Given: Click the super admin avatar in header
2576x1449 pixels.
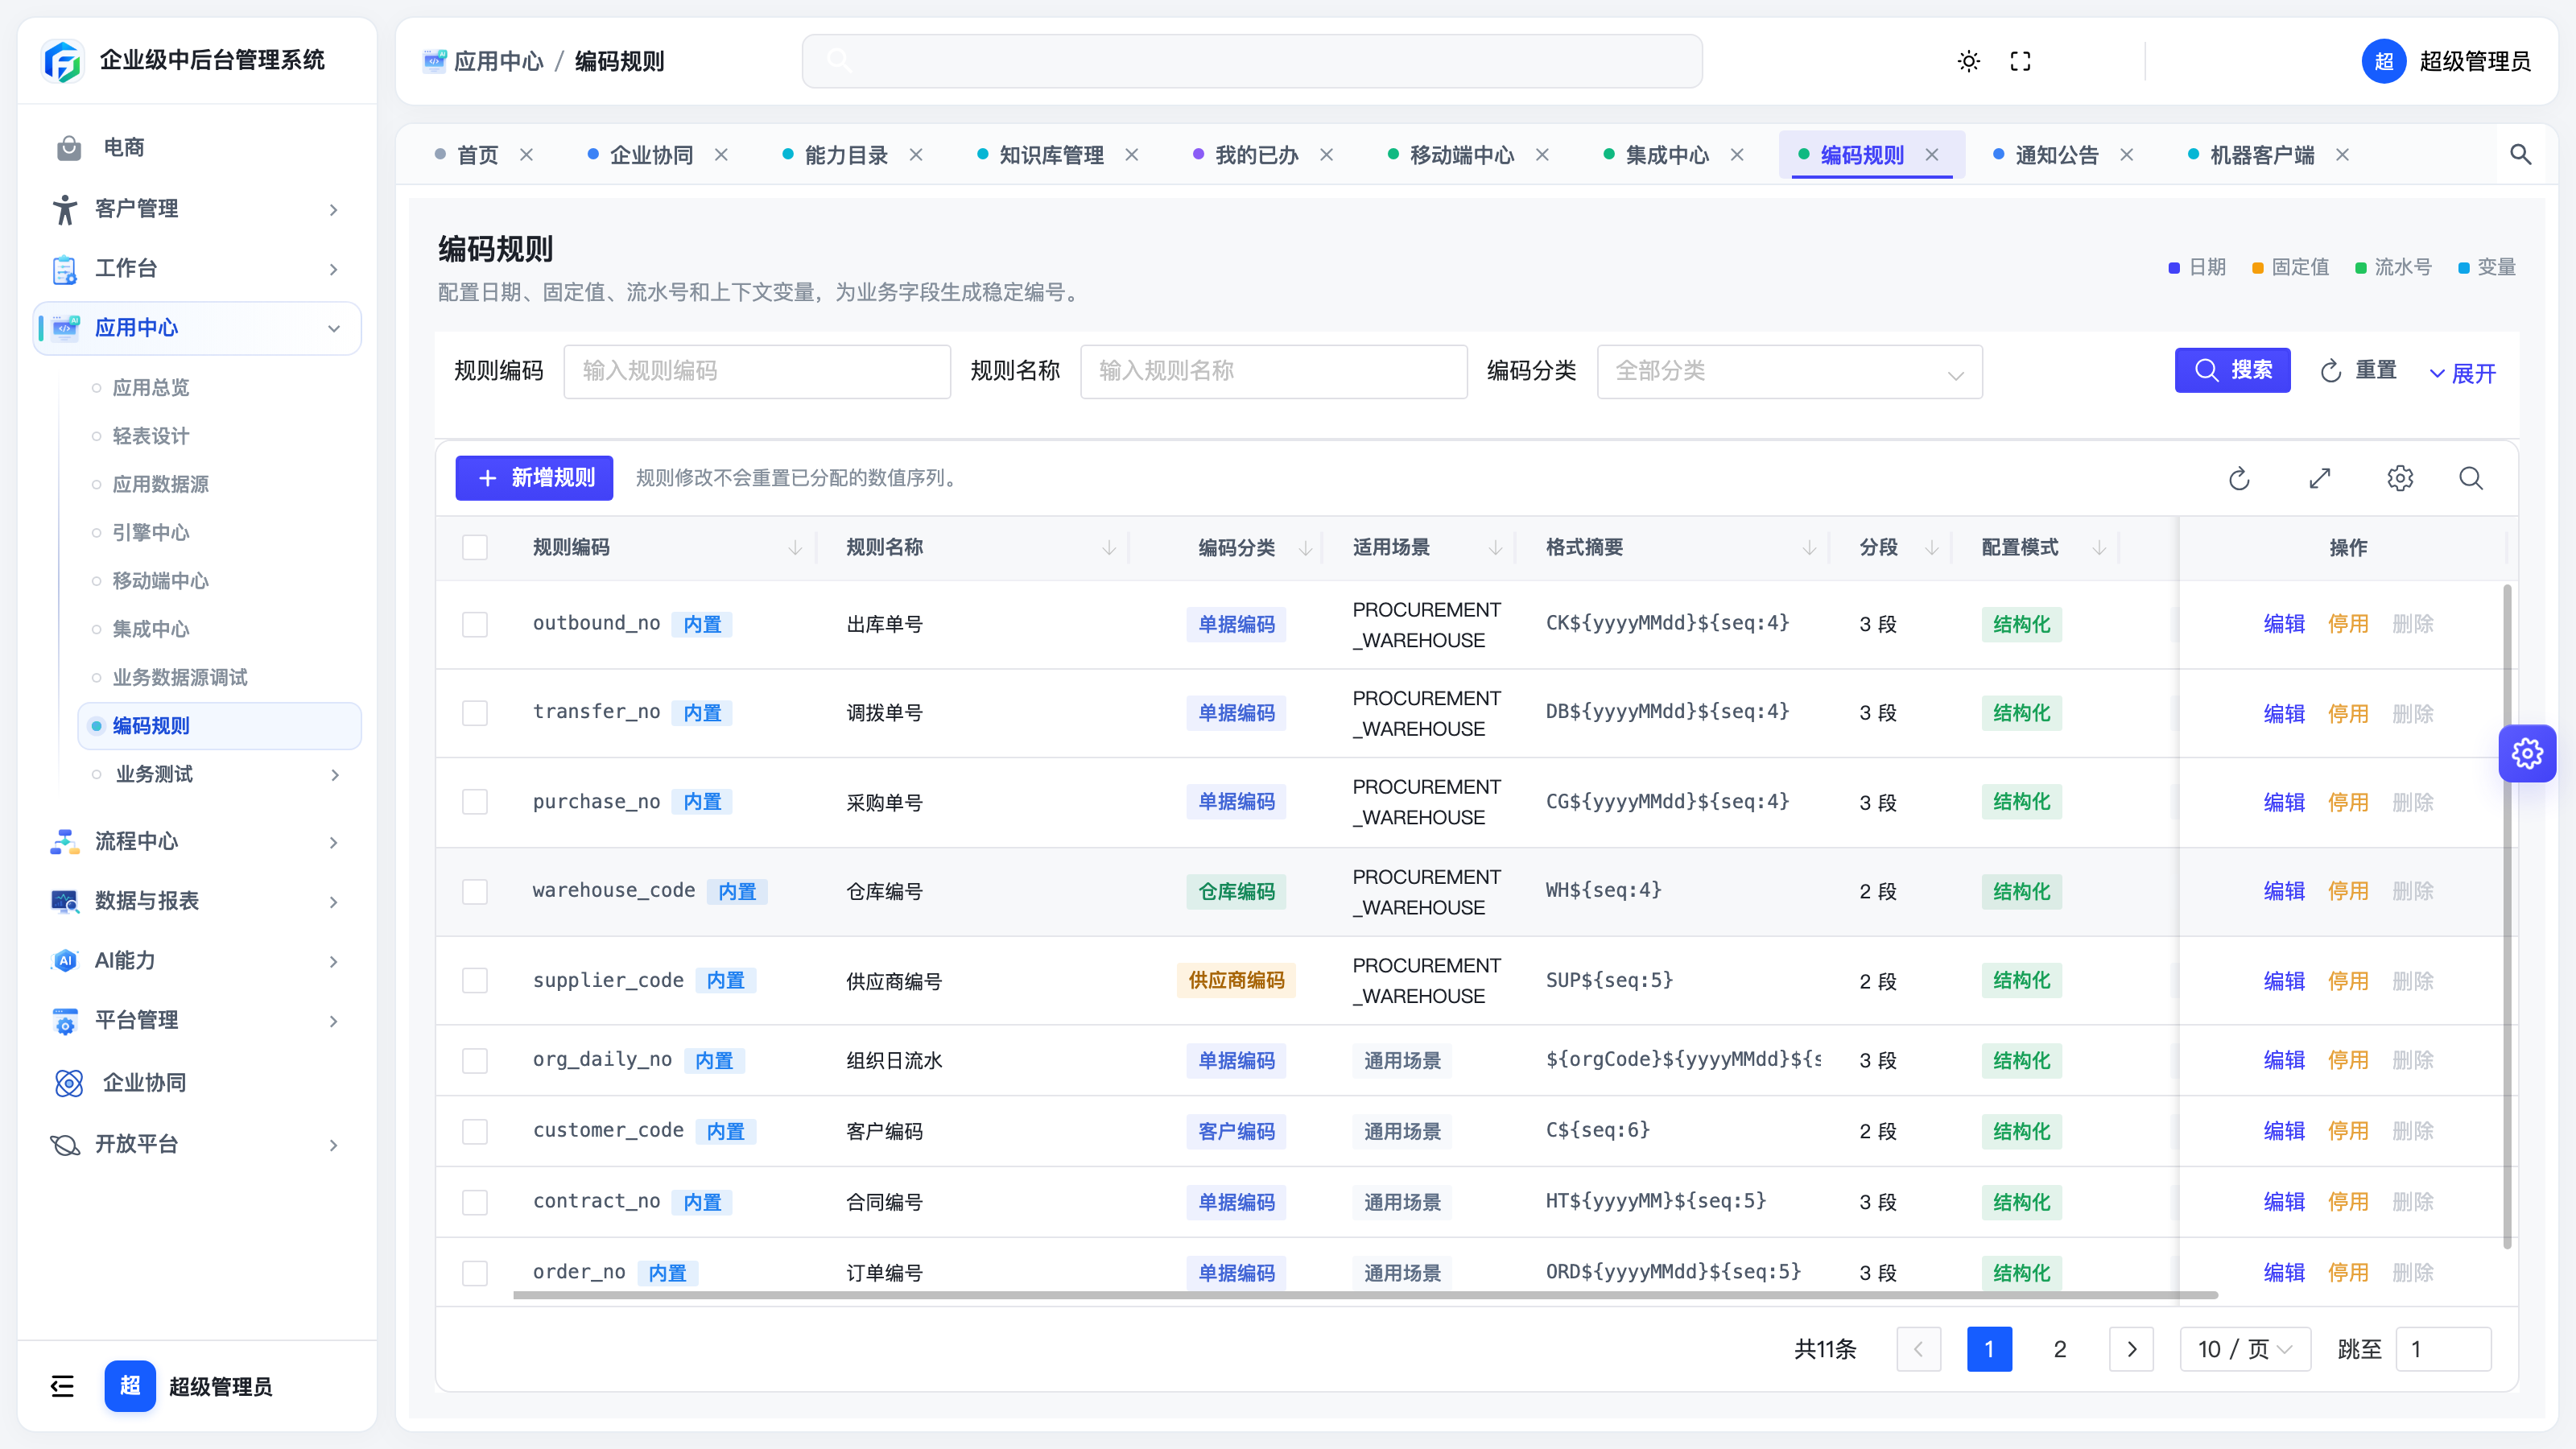Looking at the screenshot, I should [2384, 61].
